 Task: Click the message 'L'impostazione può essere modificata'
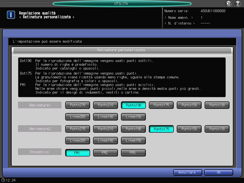47,42
